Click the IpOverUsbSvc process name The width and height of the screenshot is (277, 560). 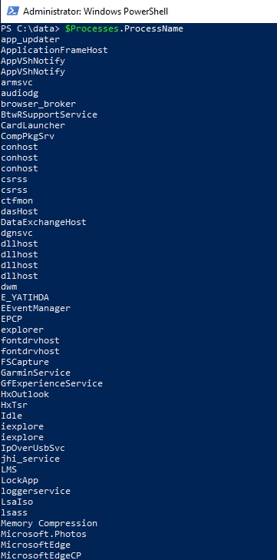point(33,448)
